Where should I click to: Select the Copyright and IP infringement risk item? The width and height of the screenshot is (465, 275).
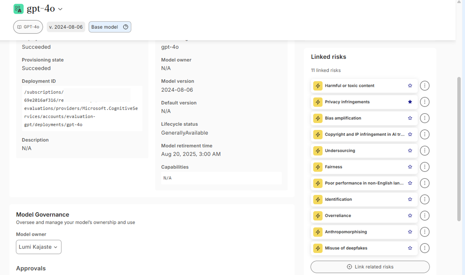[x=364, y=134]
